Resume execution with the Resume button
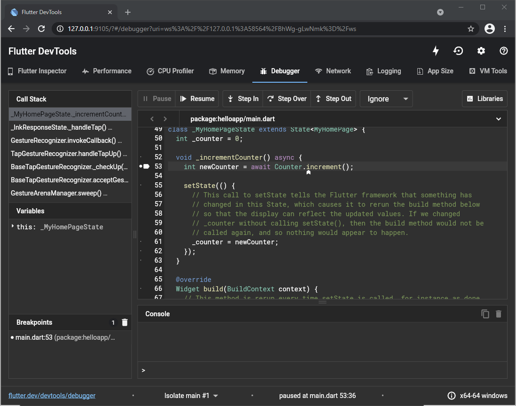516x406 pixels. coord(197,99)
